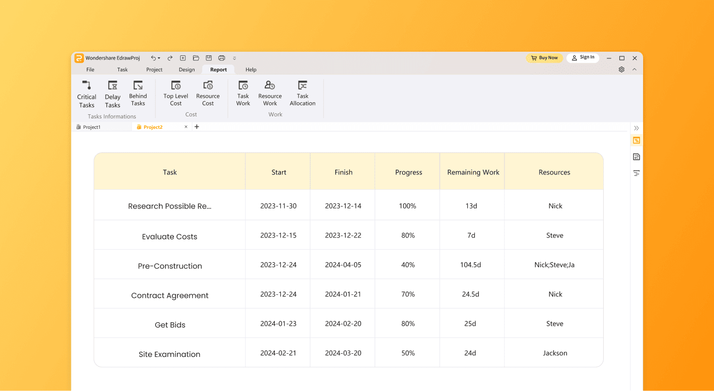Open the undo history dropdown arrow
The height and width of the screenshot is (391, 714).
(159, 58)
